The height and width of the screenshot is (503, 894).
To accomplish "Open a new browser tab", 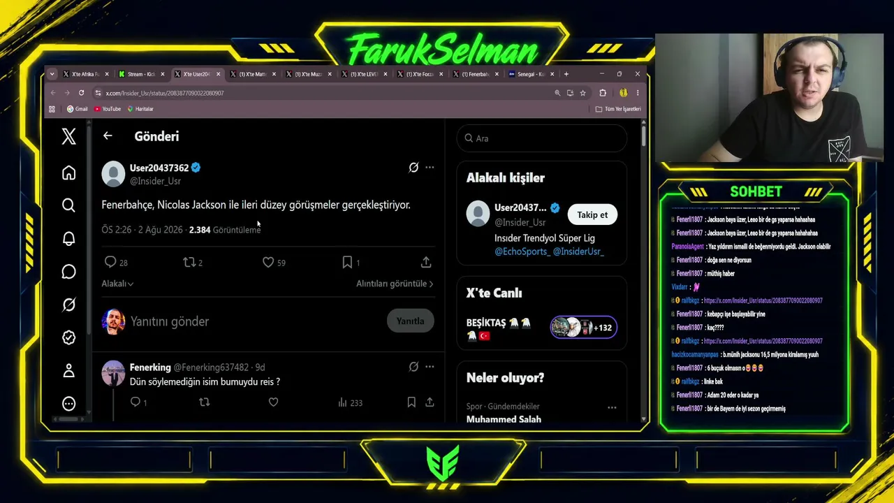I will 566,74.
